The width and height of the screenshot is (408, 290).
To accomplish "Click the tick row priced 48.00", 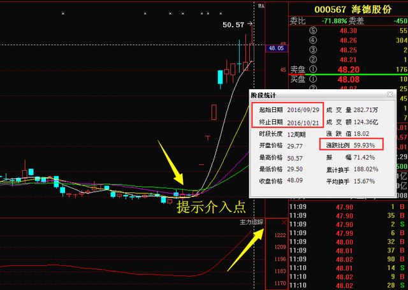I will 348,242.
